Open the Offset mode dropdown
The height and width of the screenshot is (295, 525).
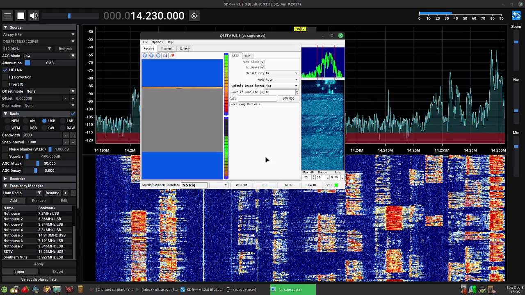click(50, 91)
